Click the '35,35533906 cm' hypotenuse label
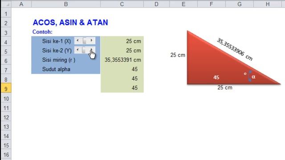The width and height of the screenshot is (285, 160). (x=235, y=49)
